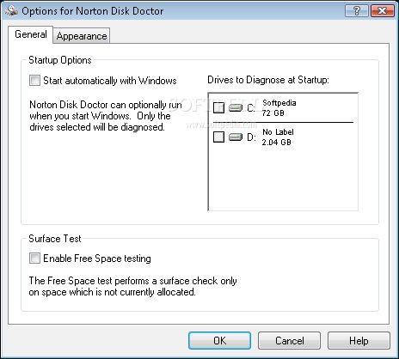Click the Norton Disk Doctor title bar icon
Screen dimensions: 399x359
click(11, 11)
